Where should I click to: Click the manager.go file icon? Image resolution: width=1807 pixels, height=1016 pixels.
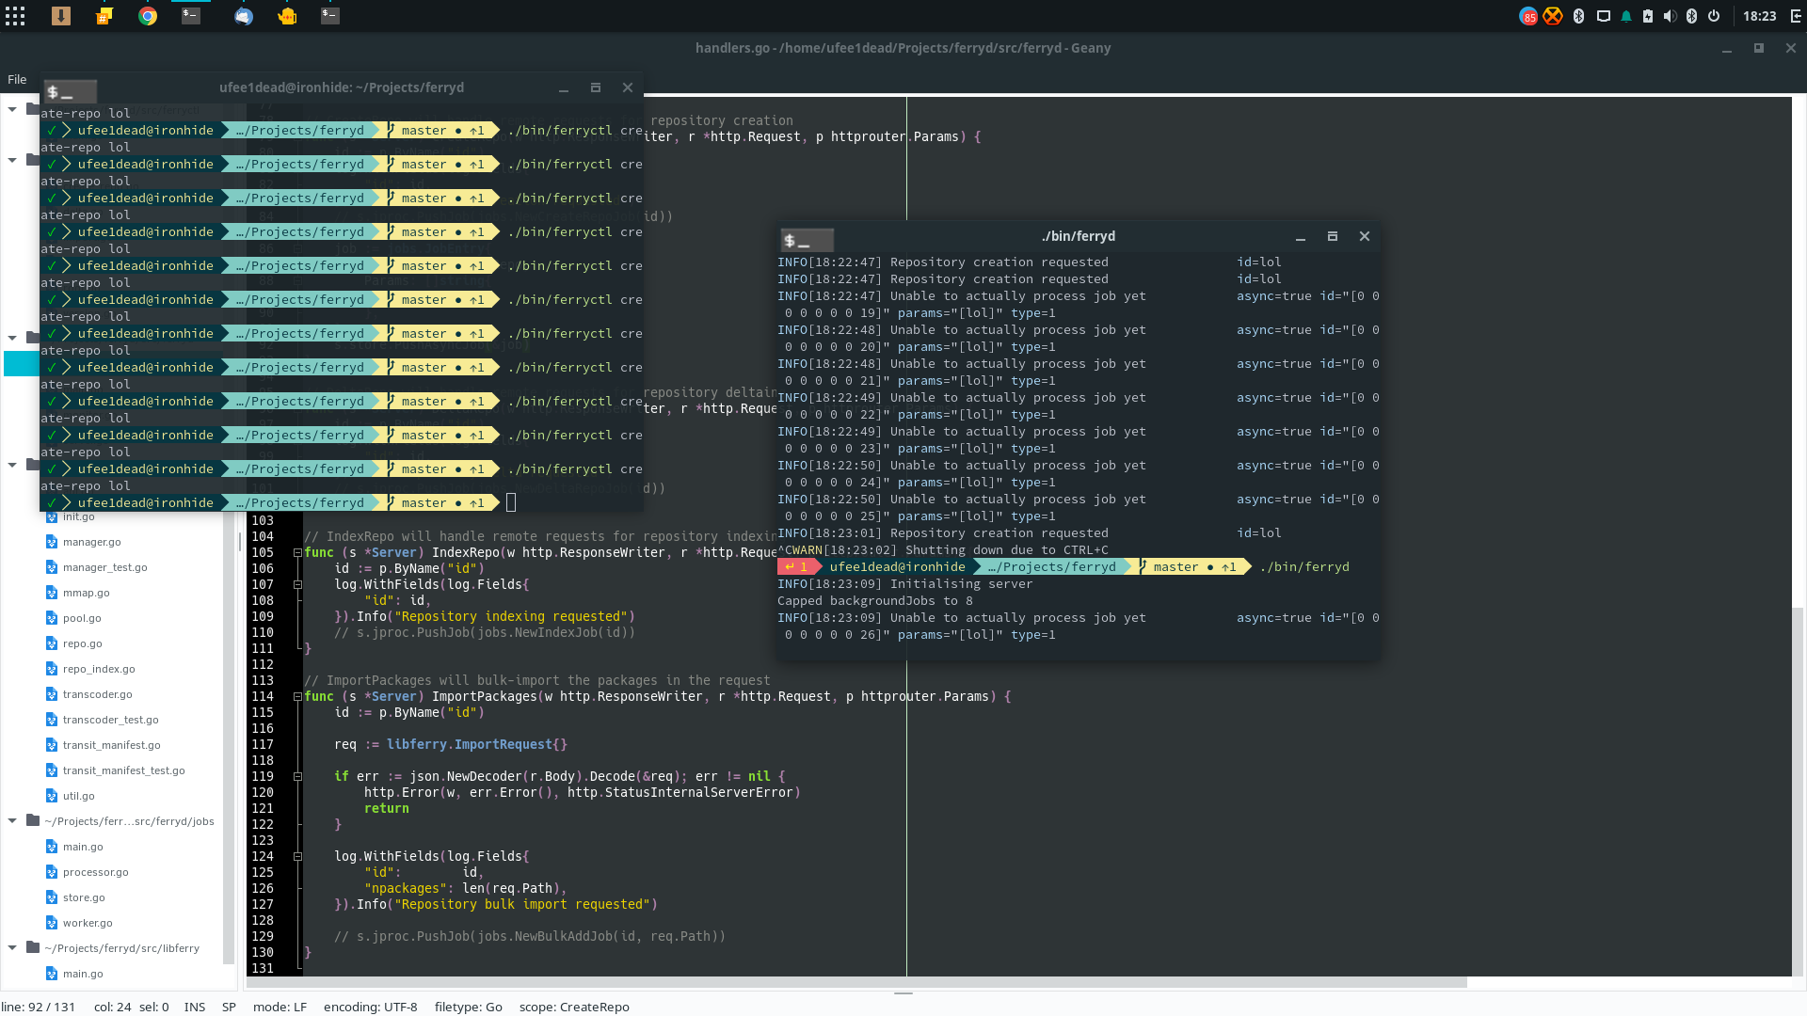coord(52,542)
